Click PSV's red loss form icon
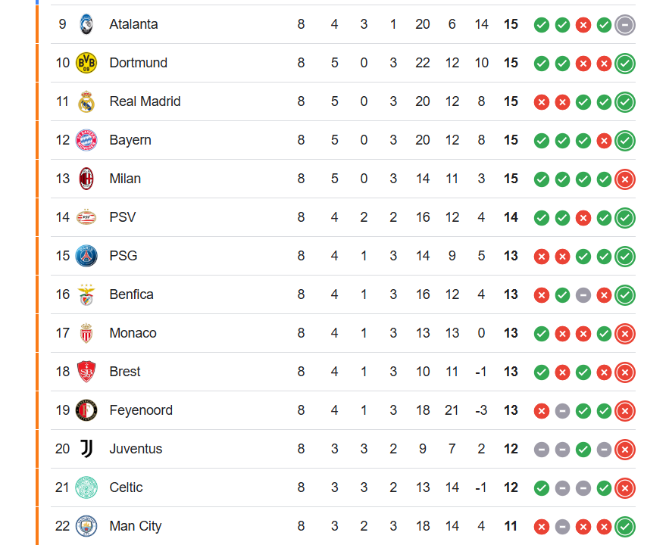This screenshot has height=545, width=669. pyautogui.click(x=583, y=218)
